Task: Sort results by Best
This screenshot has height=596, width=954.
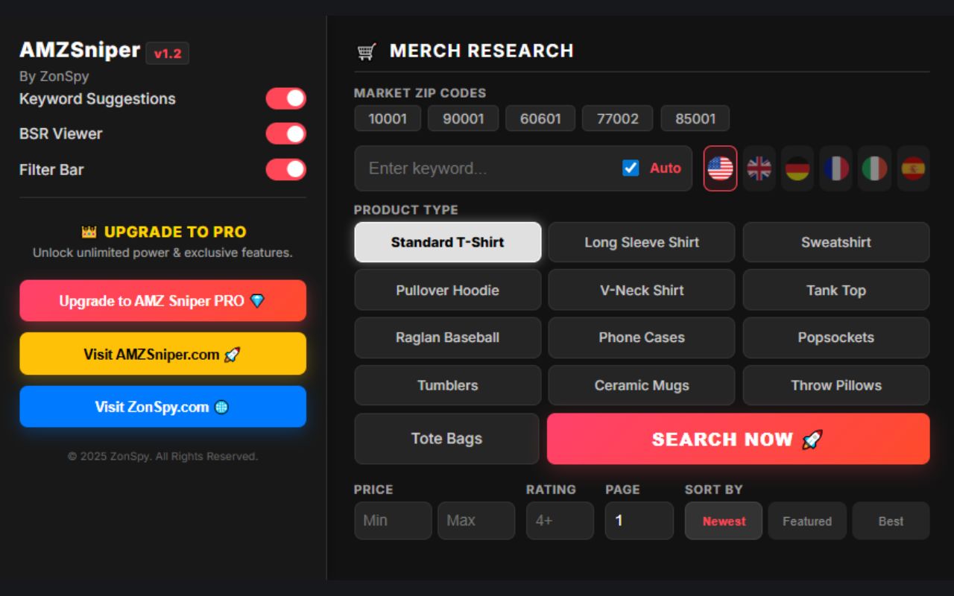Action: coord(891,521)
